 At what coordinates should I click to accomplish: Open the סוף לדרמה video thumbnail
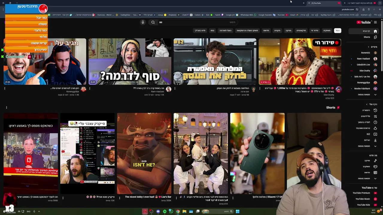pyautogui.click(x=130, y=62)
